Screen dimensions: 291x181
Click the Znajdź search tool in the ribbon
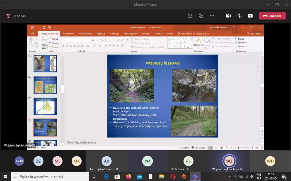click(x=240, y=39)
